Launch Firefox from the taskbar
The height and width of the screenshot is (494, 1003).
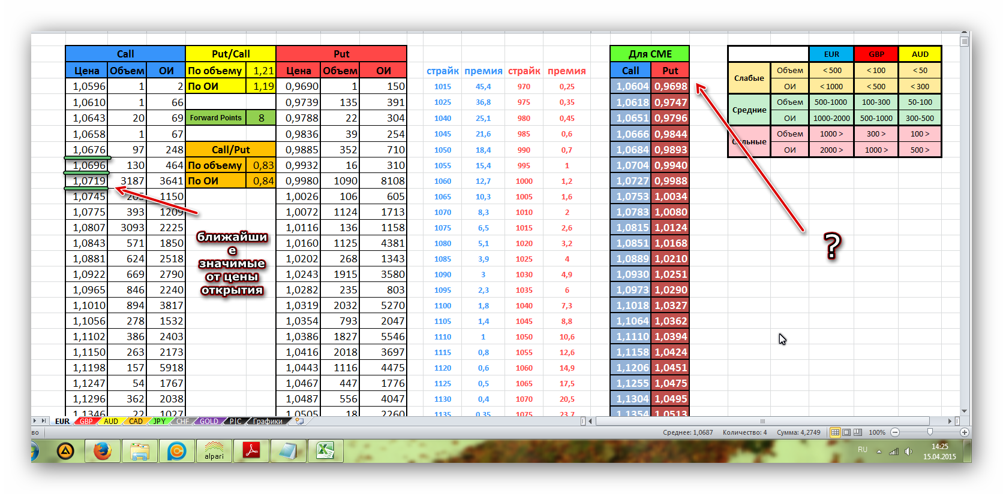point(103,451)
